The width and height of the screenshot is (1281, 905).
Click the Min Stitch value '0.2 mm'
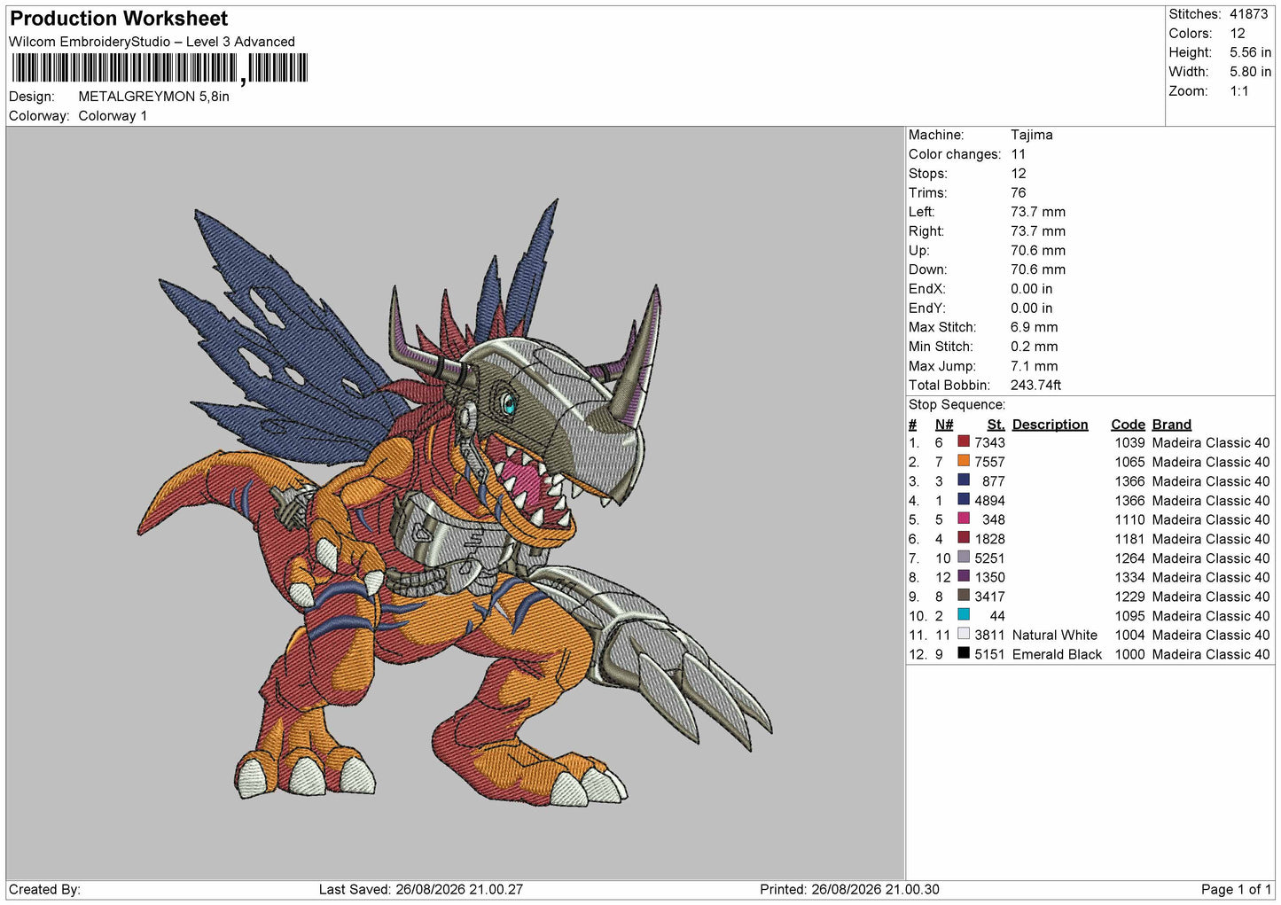[x=1035, y=347]
